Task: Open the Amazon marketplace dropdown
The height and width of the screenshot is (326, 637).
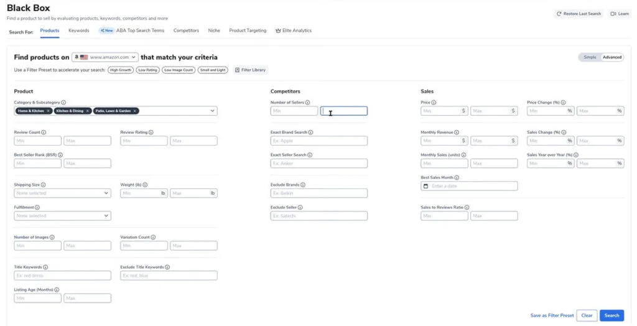Action: (105, 57)
